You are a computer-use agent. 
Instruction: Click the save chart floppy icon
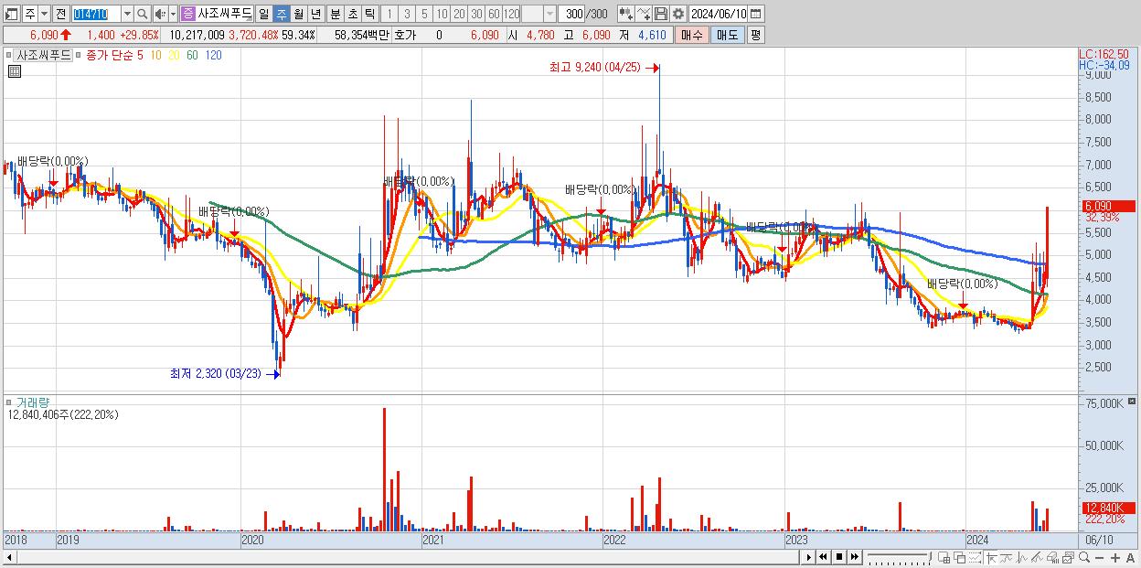point(660,14)
